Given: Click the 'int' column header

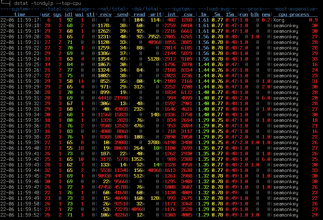Looking at the screenshot, I should (x=171, y=14).
